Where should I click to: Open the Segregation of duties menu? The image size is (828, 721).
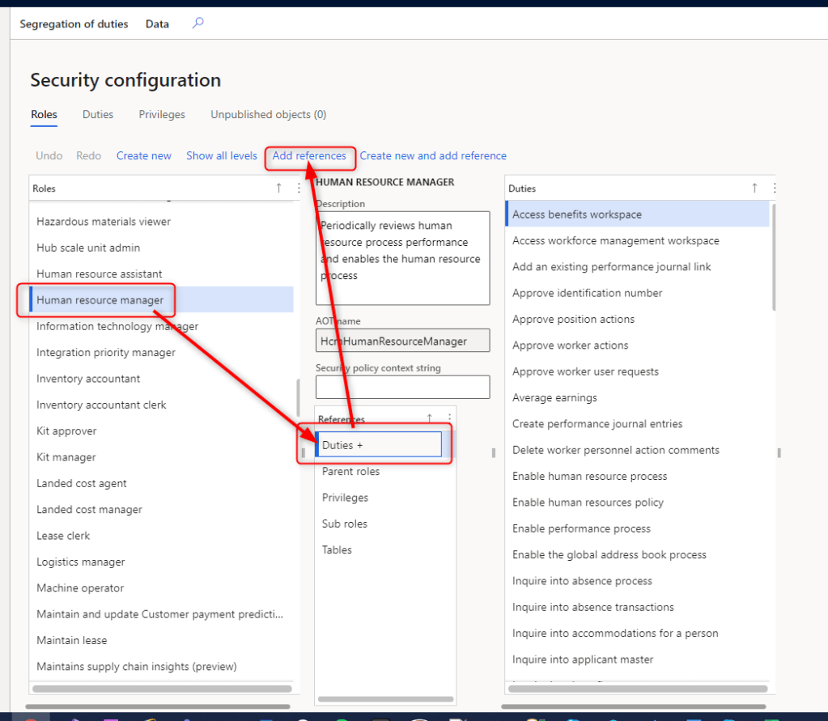coord(74,24)
